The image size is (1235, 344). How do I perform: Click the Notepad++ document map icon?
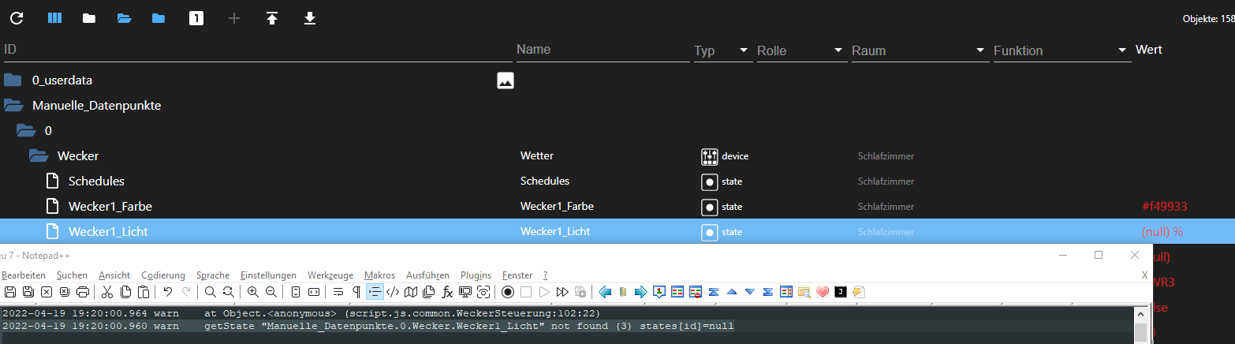coord(410,292)
